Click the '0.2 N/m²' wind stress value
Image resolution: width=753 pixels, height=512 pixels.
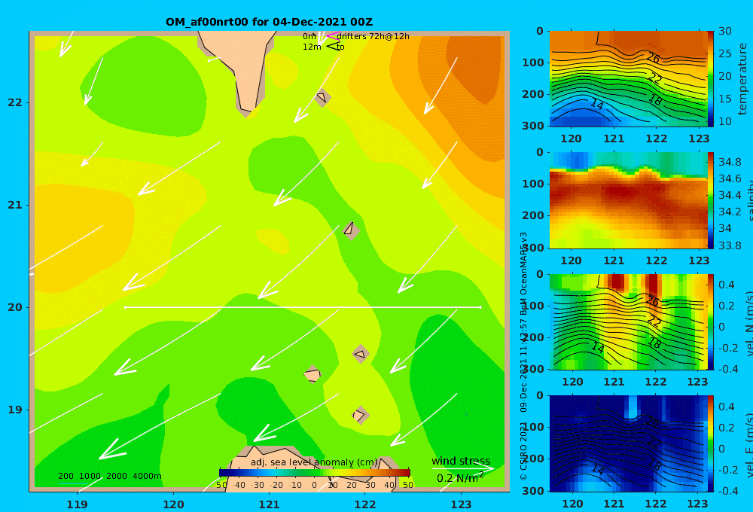[x=460, y=478]
